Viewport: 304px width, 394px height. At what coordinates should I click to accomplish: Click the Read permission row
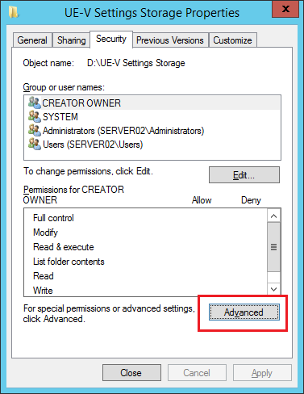[145, 276]
